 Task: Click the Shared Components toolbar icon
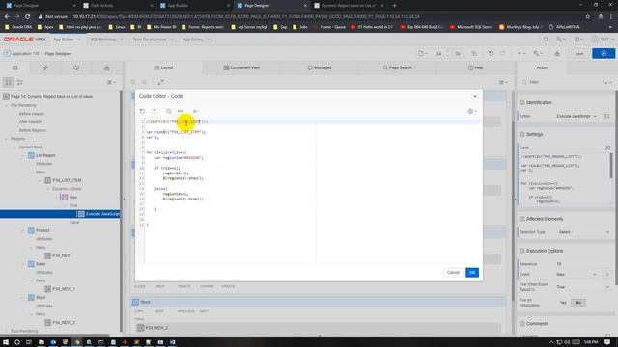[557, 54]
